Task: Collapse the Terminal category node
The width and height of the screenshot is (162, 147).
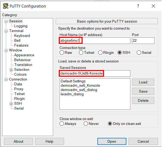Action: click(x=6, y=31)
